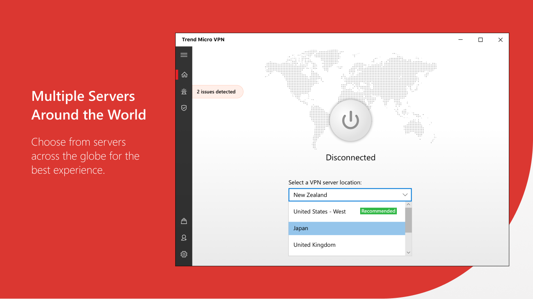
Task: Open the account sign-in icon
Action: click(184, 237)
